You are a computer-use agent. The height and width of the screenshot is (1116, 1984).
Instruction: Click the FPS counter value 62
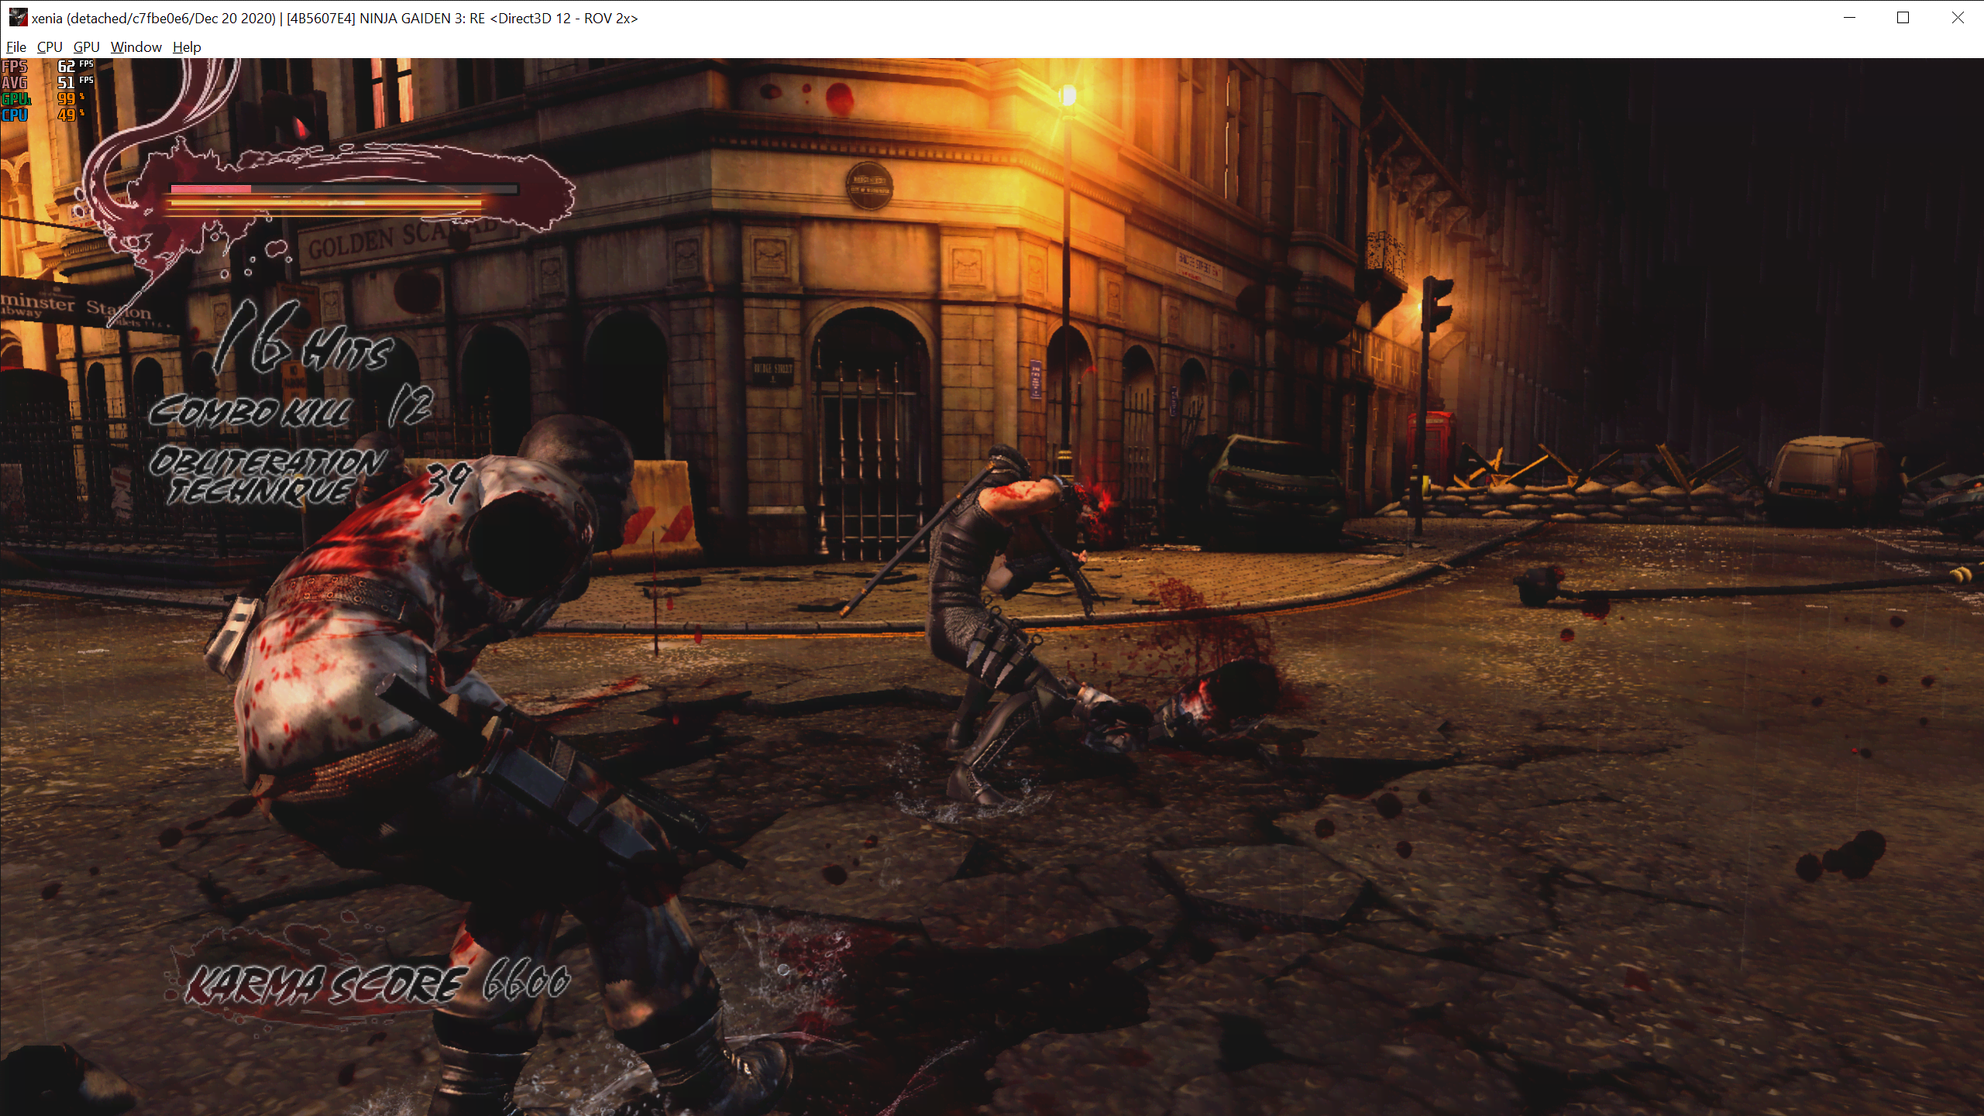click(x=67, y=67)
